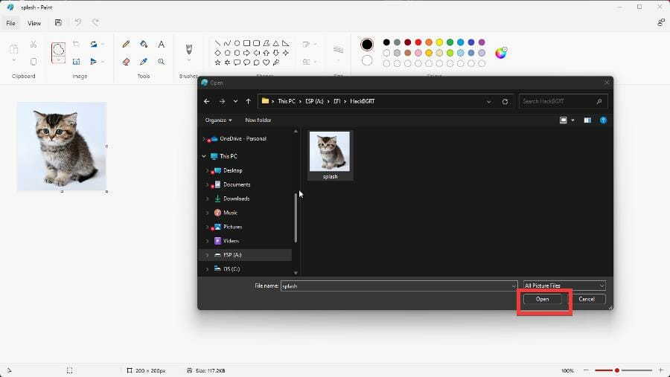
Task: Select Videos in the navigation tree
Action: click(x=232, y=241)
